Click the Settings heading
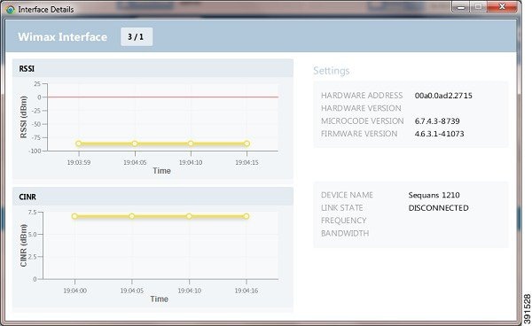This screenshot has width=532, height=326. point(331,71)
